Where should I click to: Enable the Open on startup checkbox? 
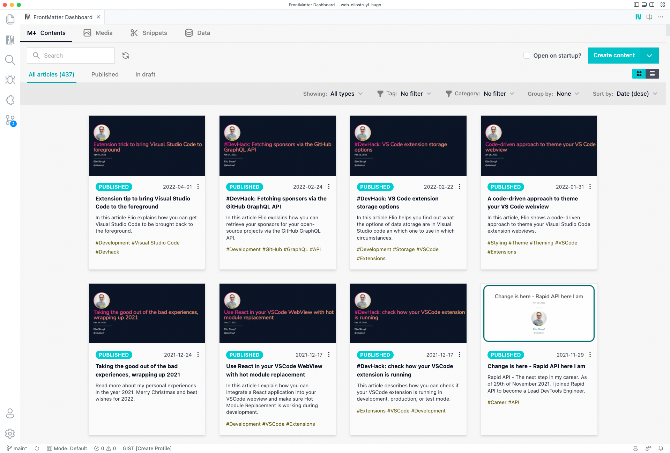tap(526, 55)
